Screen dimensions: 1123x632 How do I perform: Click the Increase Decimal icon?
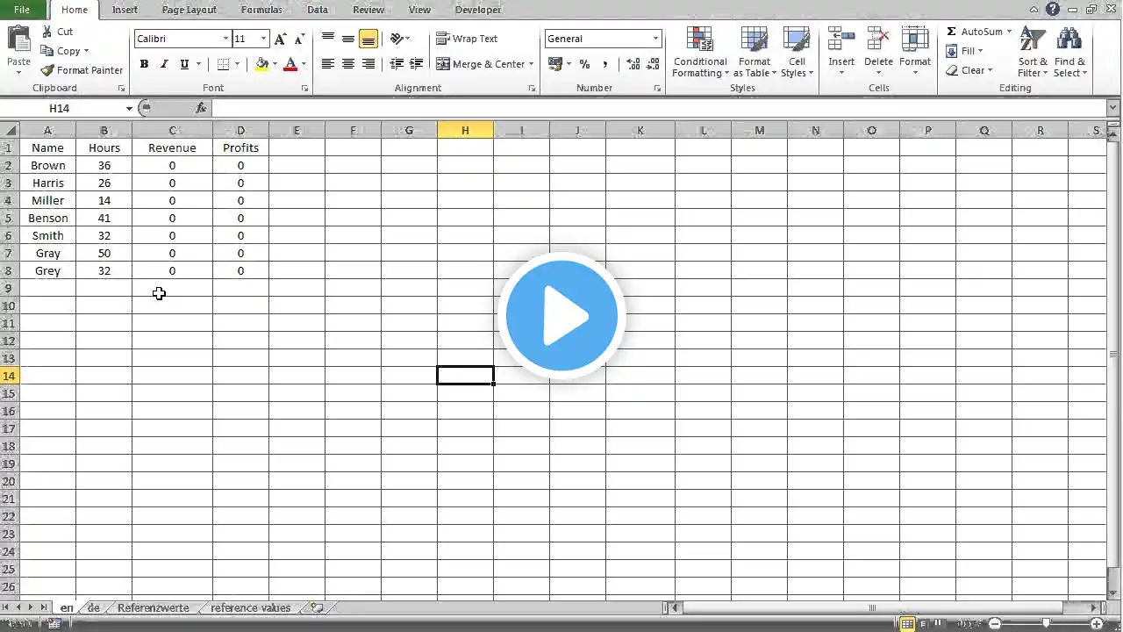point(633,64)
